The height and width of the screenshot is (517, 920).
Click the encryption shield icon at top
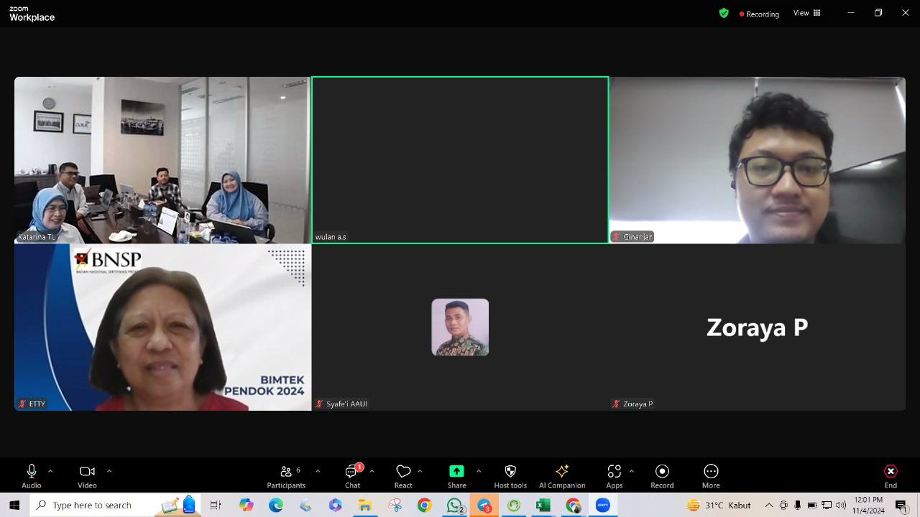[724, 13]
